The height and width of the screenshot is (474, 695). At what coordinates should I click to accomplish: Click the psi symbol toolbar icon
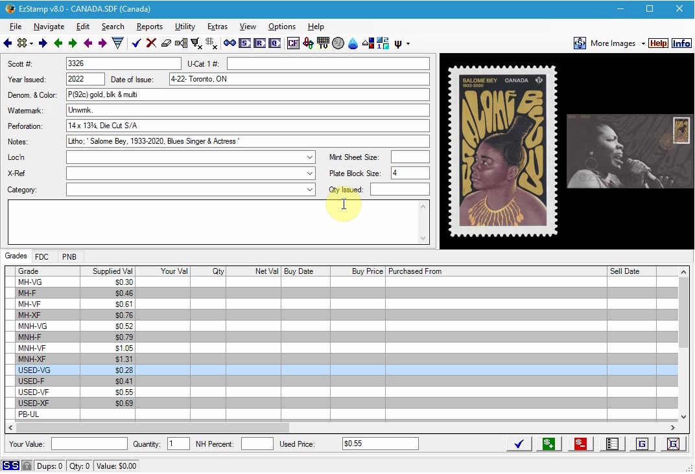(x=398, y=44)
